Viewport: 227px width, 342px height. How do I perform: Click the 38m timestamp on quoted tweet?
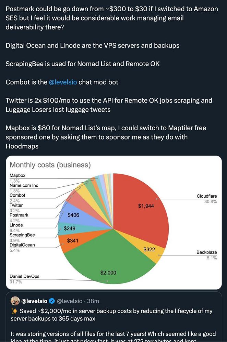pyautogui.click(x=93, y=301)
